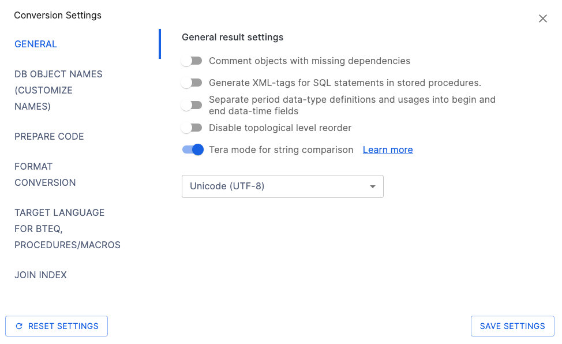Screen dimensions: 562x344
Task: Click the caret arrow in encoding field
Action: (x=373, y=186)
